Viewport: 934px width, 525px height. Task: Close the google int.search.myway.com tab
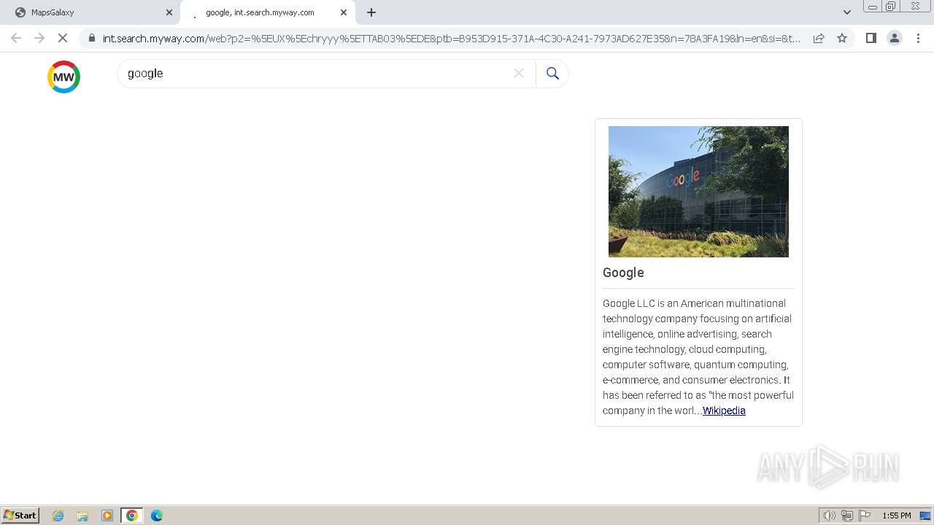(x=344, y=12)
